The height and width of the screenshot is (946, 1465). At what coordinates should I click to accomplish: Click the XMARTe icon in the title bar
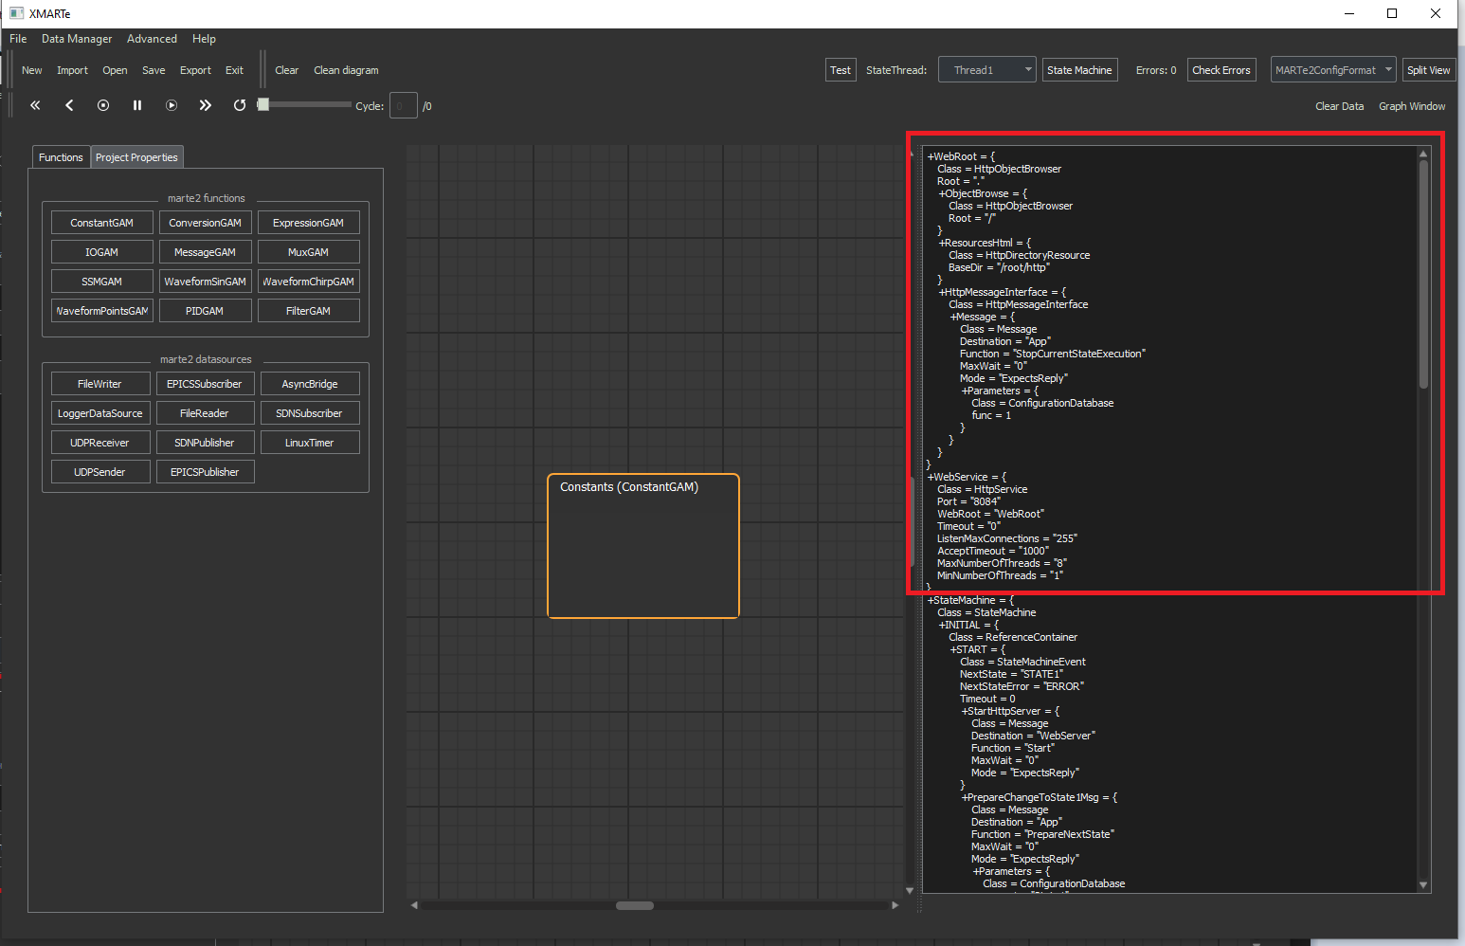pos(15,13)
